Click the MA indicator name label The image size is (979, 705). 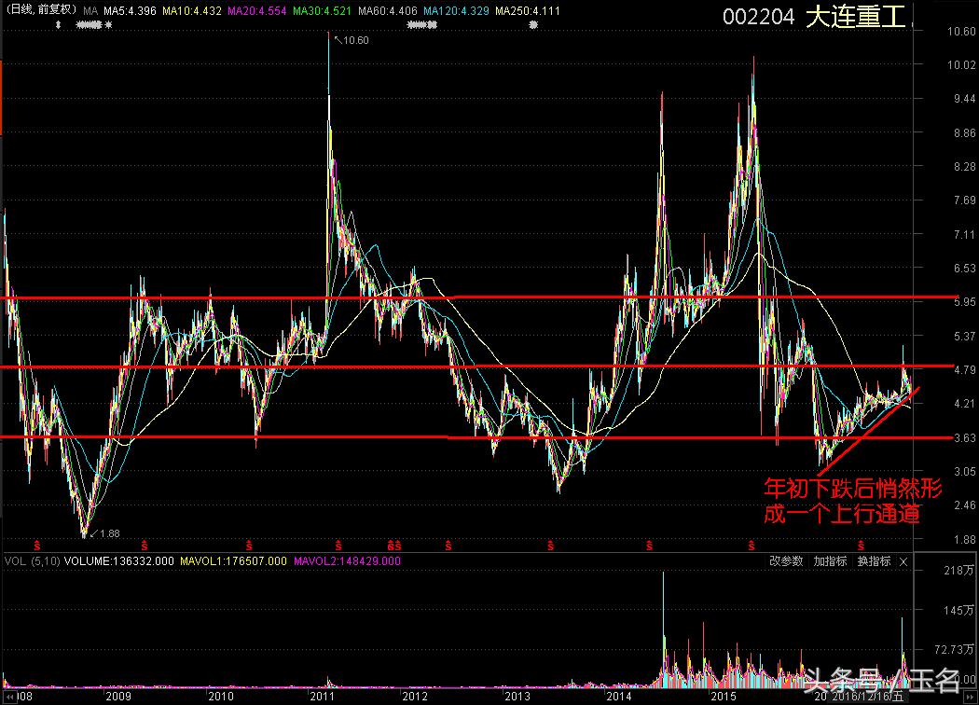point(90,12)
